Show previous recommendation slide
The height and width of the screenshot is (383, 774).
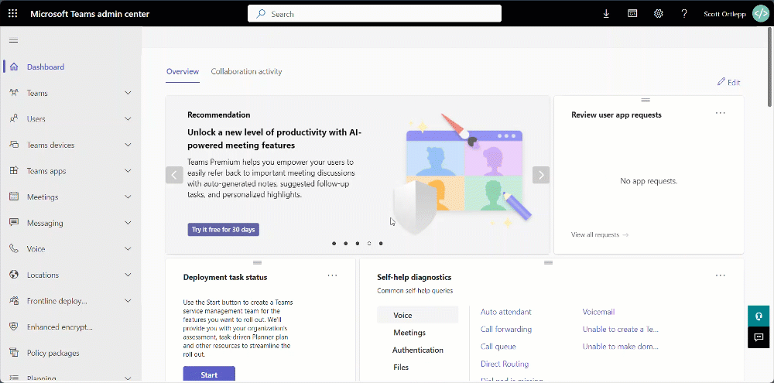[x=174, y=175]
